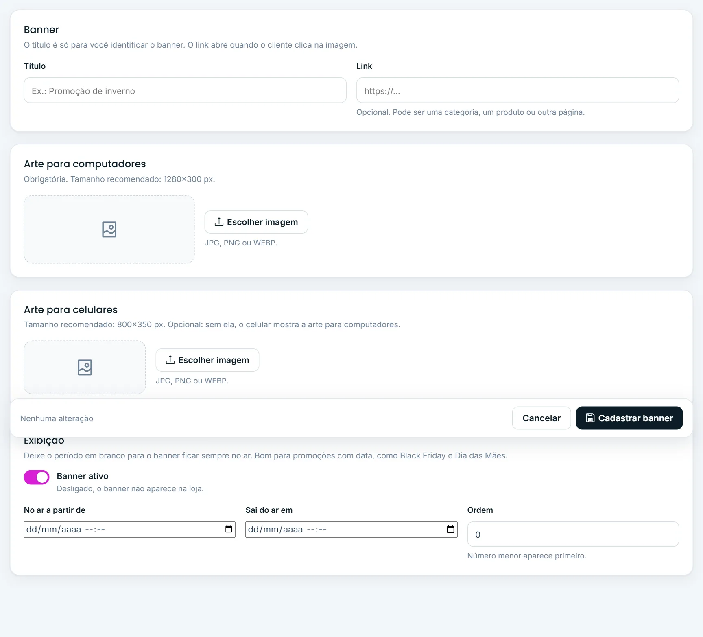Viewport: 703px width, 637px height.
Task: Click the mobile art image placeholder
Action: pos(85,368)
